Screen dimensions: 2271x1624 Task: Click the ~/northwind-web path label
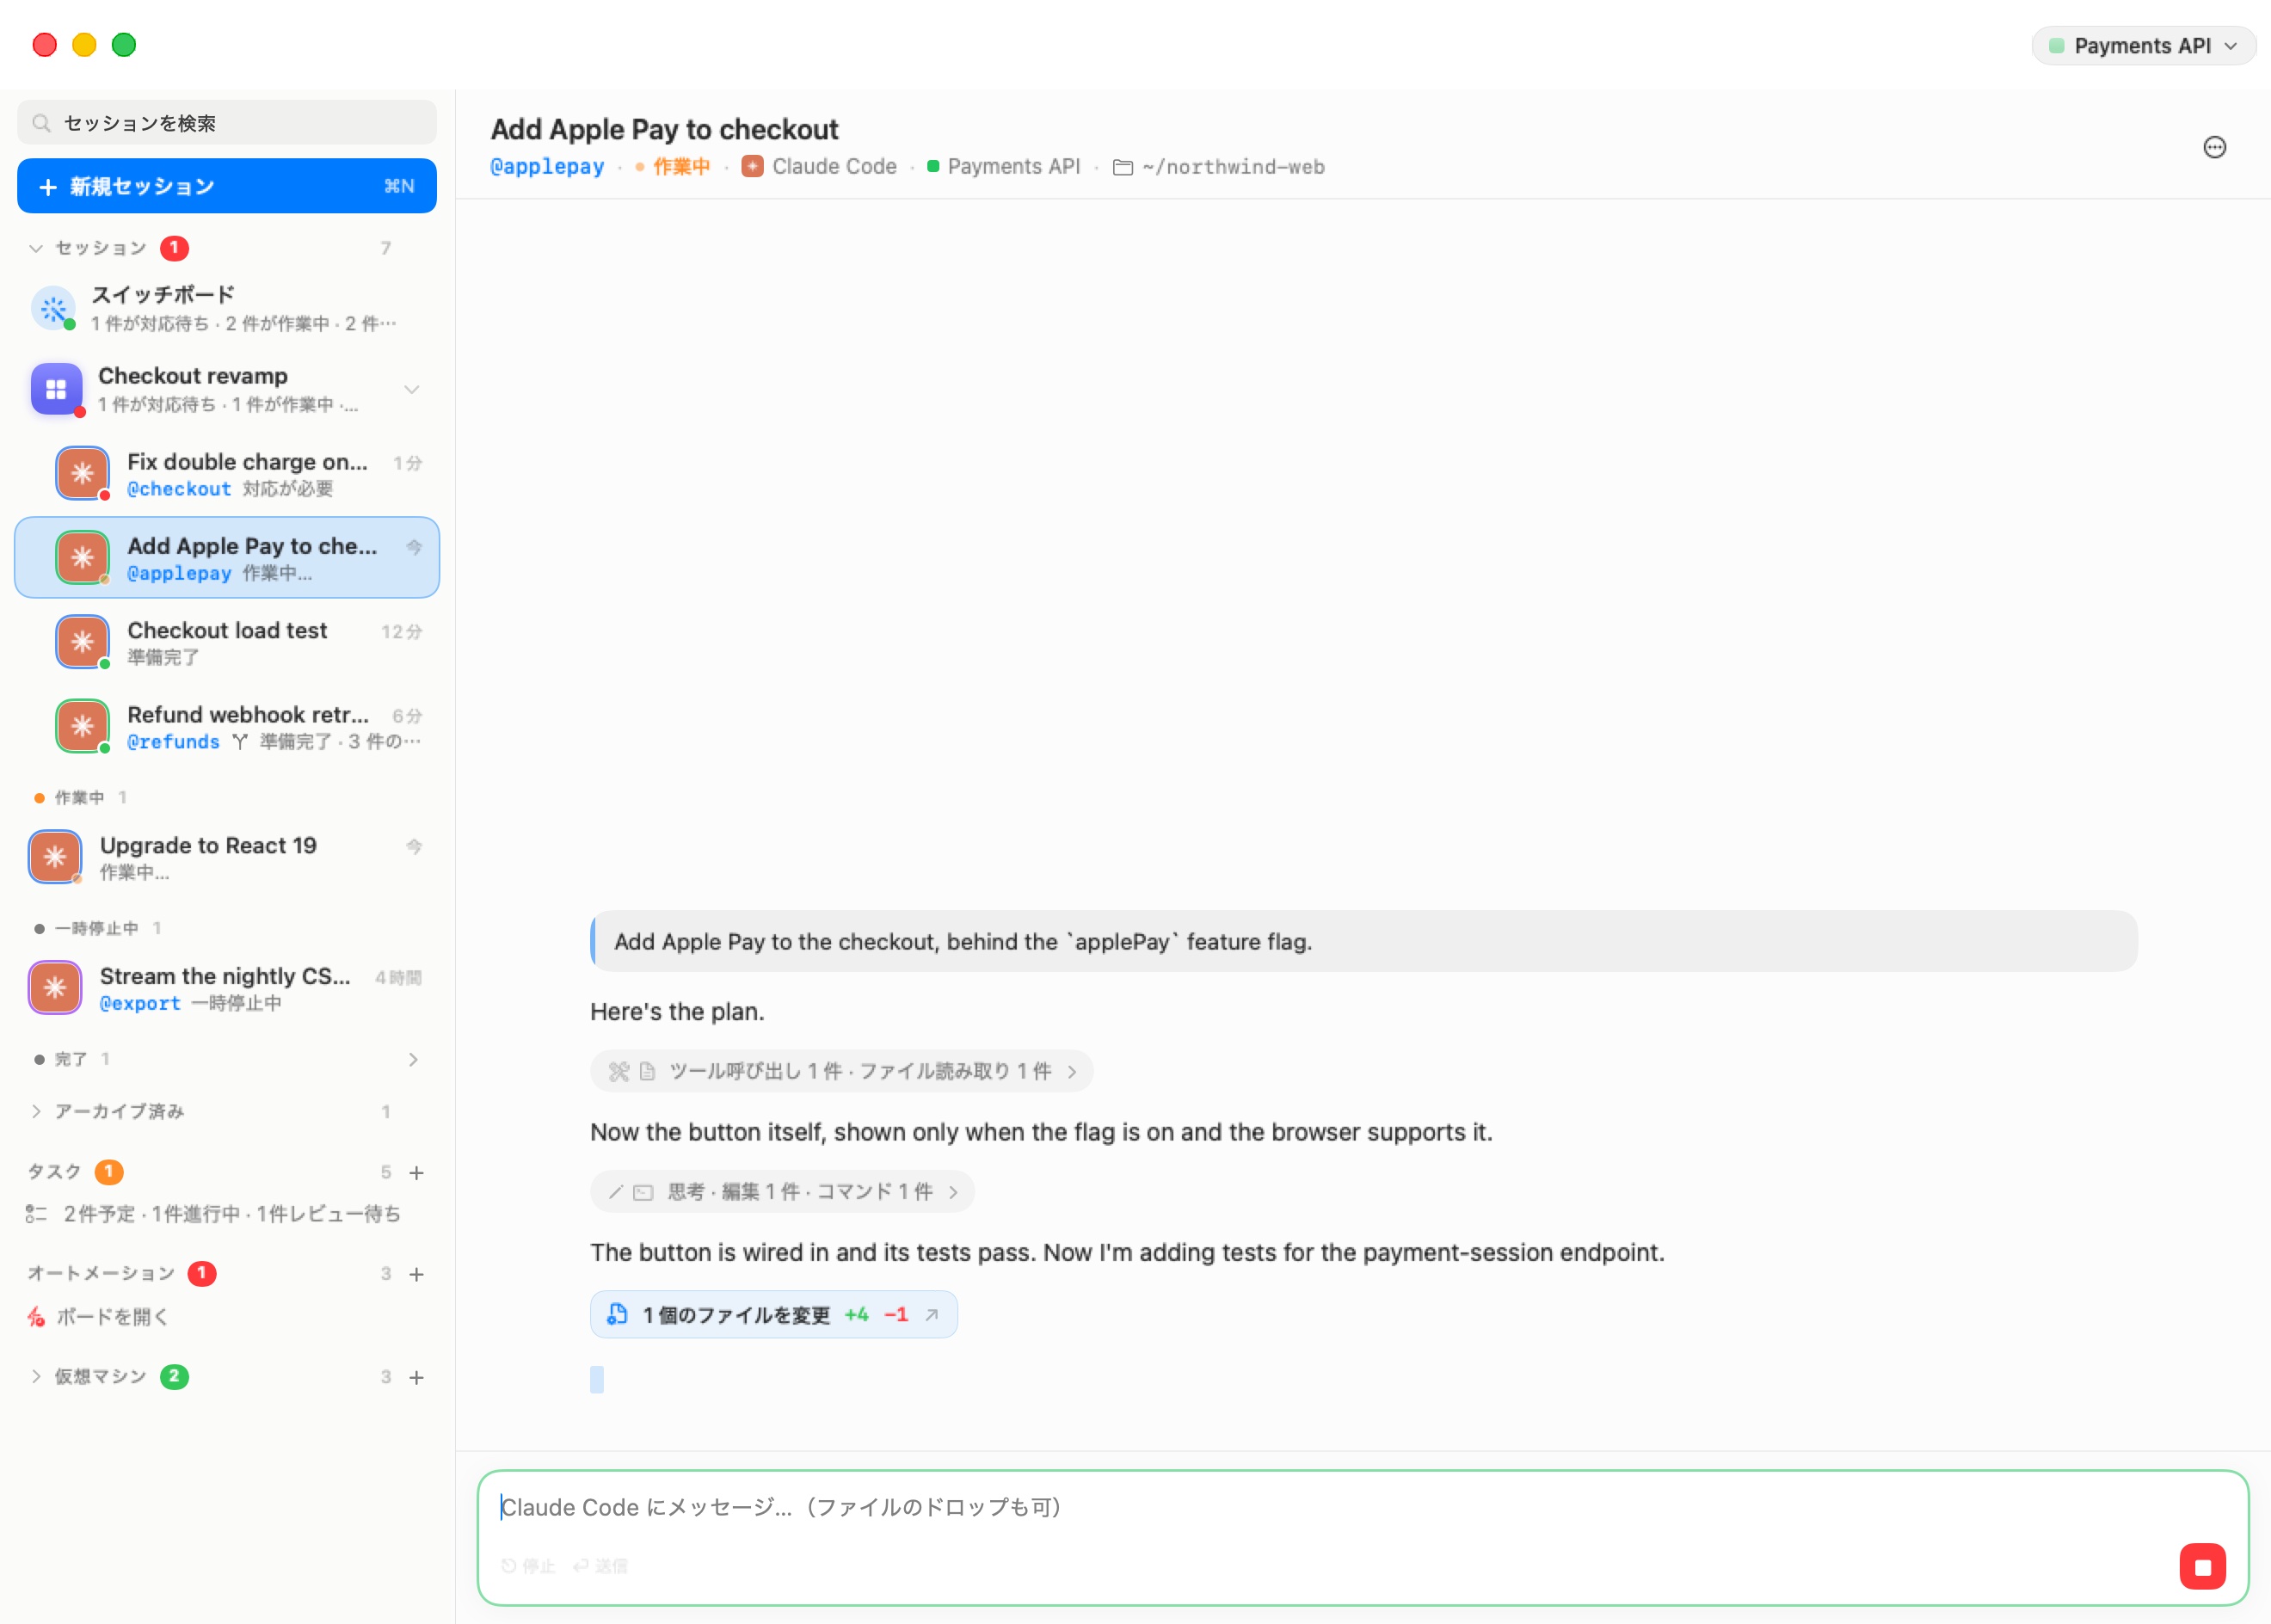coord(1233,167)
